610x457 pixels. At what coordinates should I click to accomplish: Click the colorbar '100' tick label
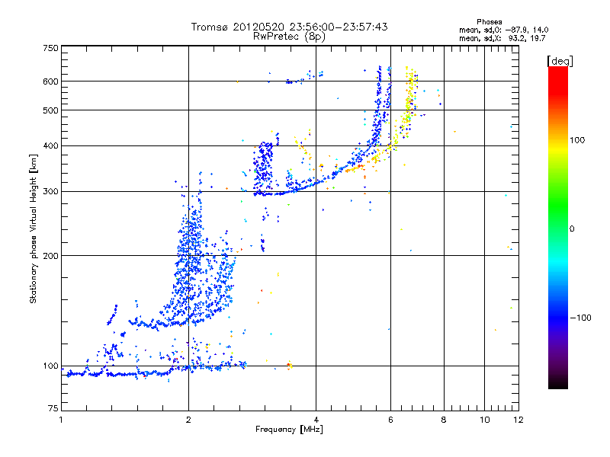577,140
